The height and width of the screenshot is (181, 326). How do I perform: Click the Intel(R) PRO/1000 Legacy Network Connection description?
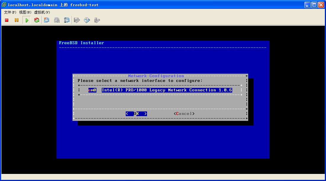[x=167, y=90]
